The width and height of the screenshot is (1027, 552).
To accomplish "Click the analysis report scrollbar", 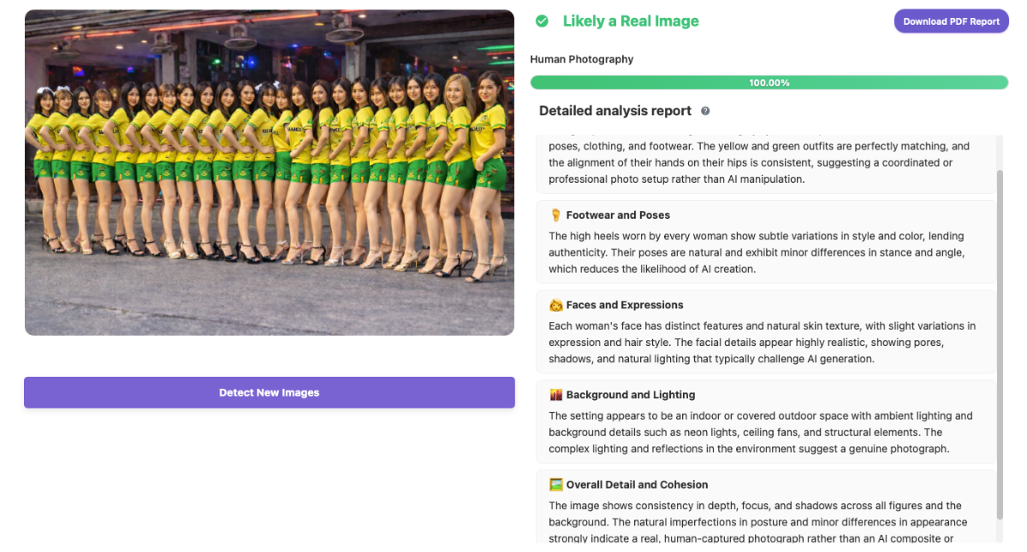I will point(1000,342).
